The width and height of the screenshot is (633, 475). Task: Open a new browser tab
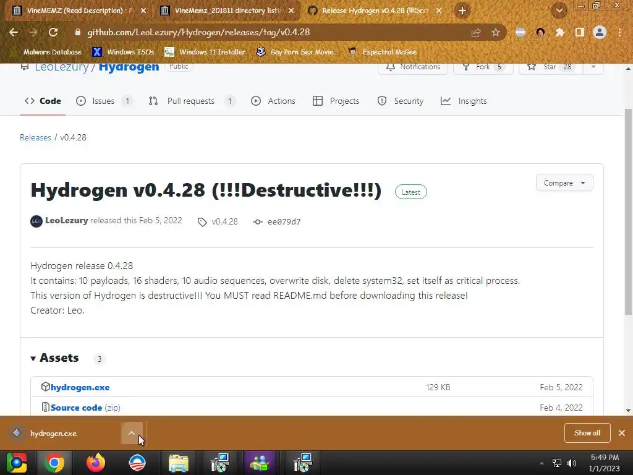pos(462,11)
